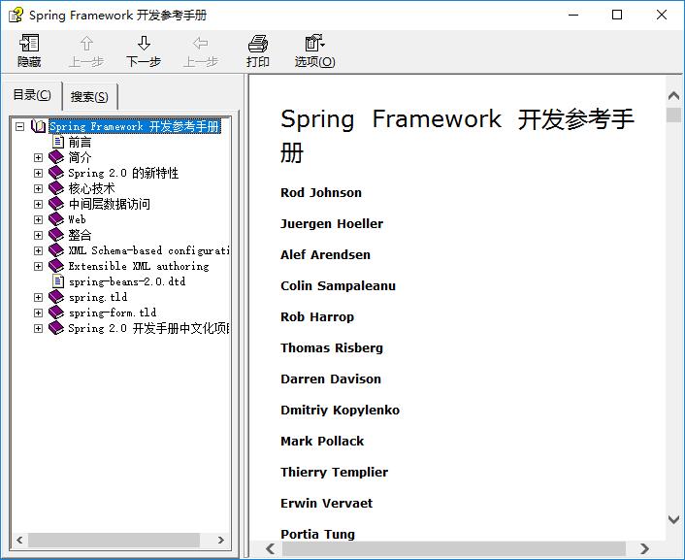The image size is (685, 560).
Task: Expand the XML Schema-based configuration node
Action: tap(39, 250)
